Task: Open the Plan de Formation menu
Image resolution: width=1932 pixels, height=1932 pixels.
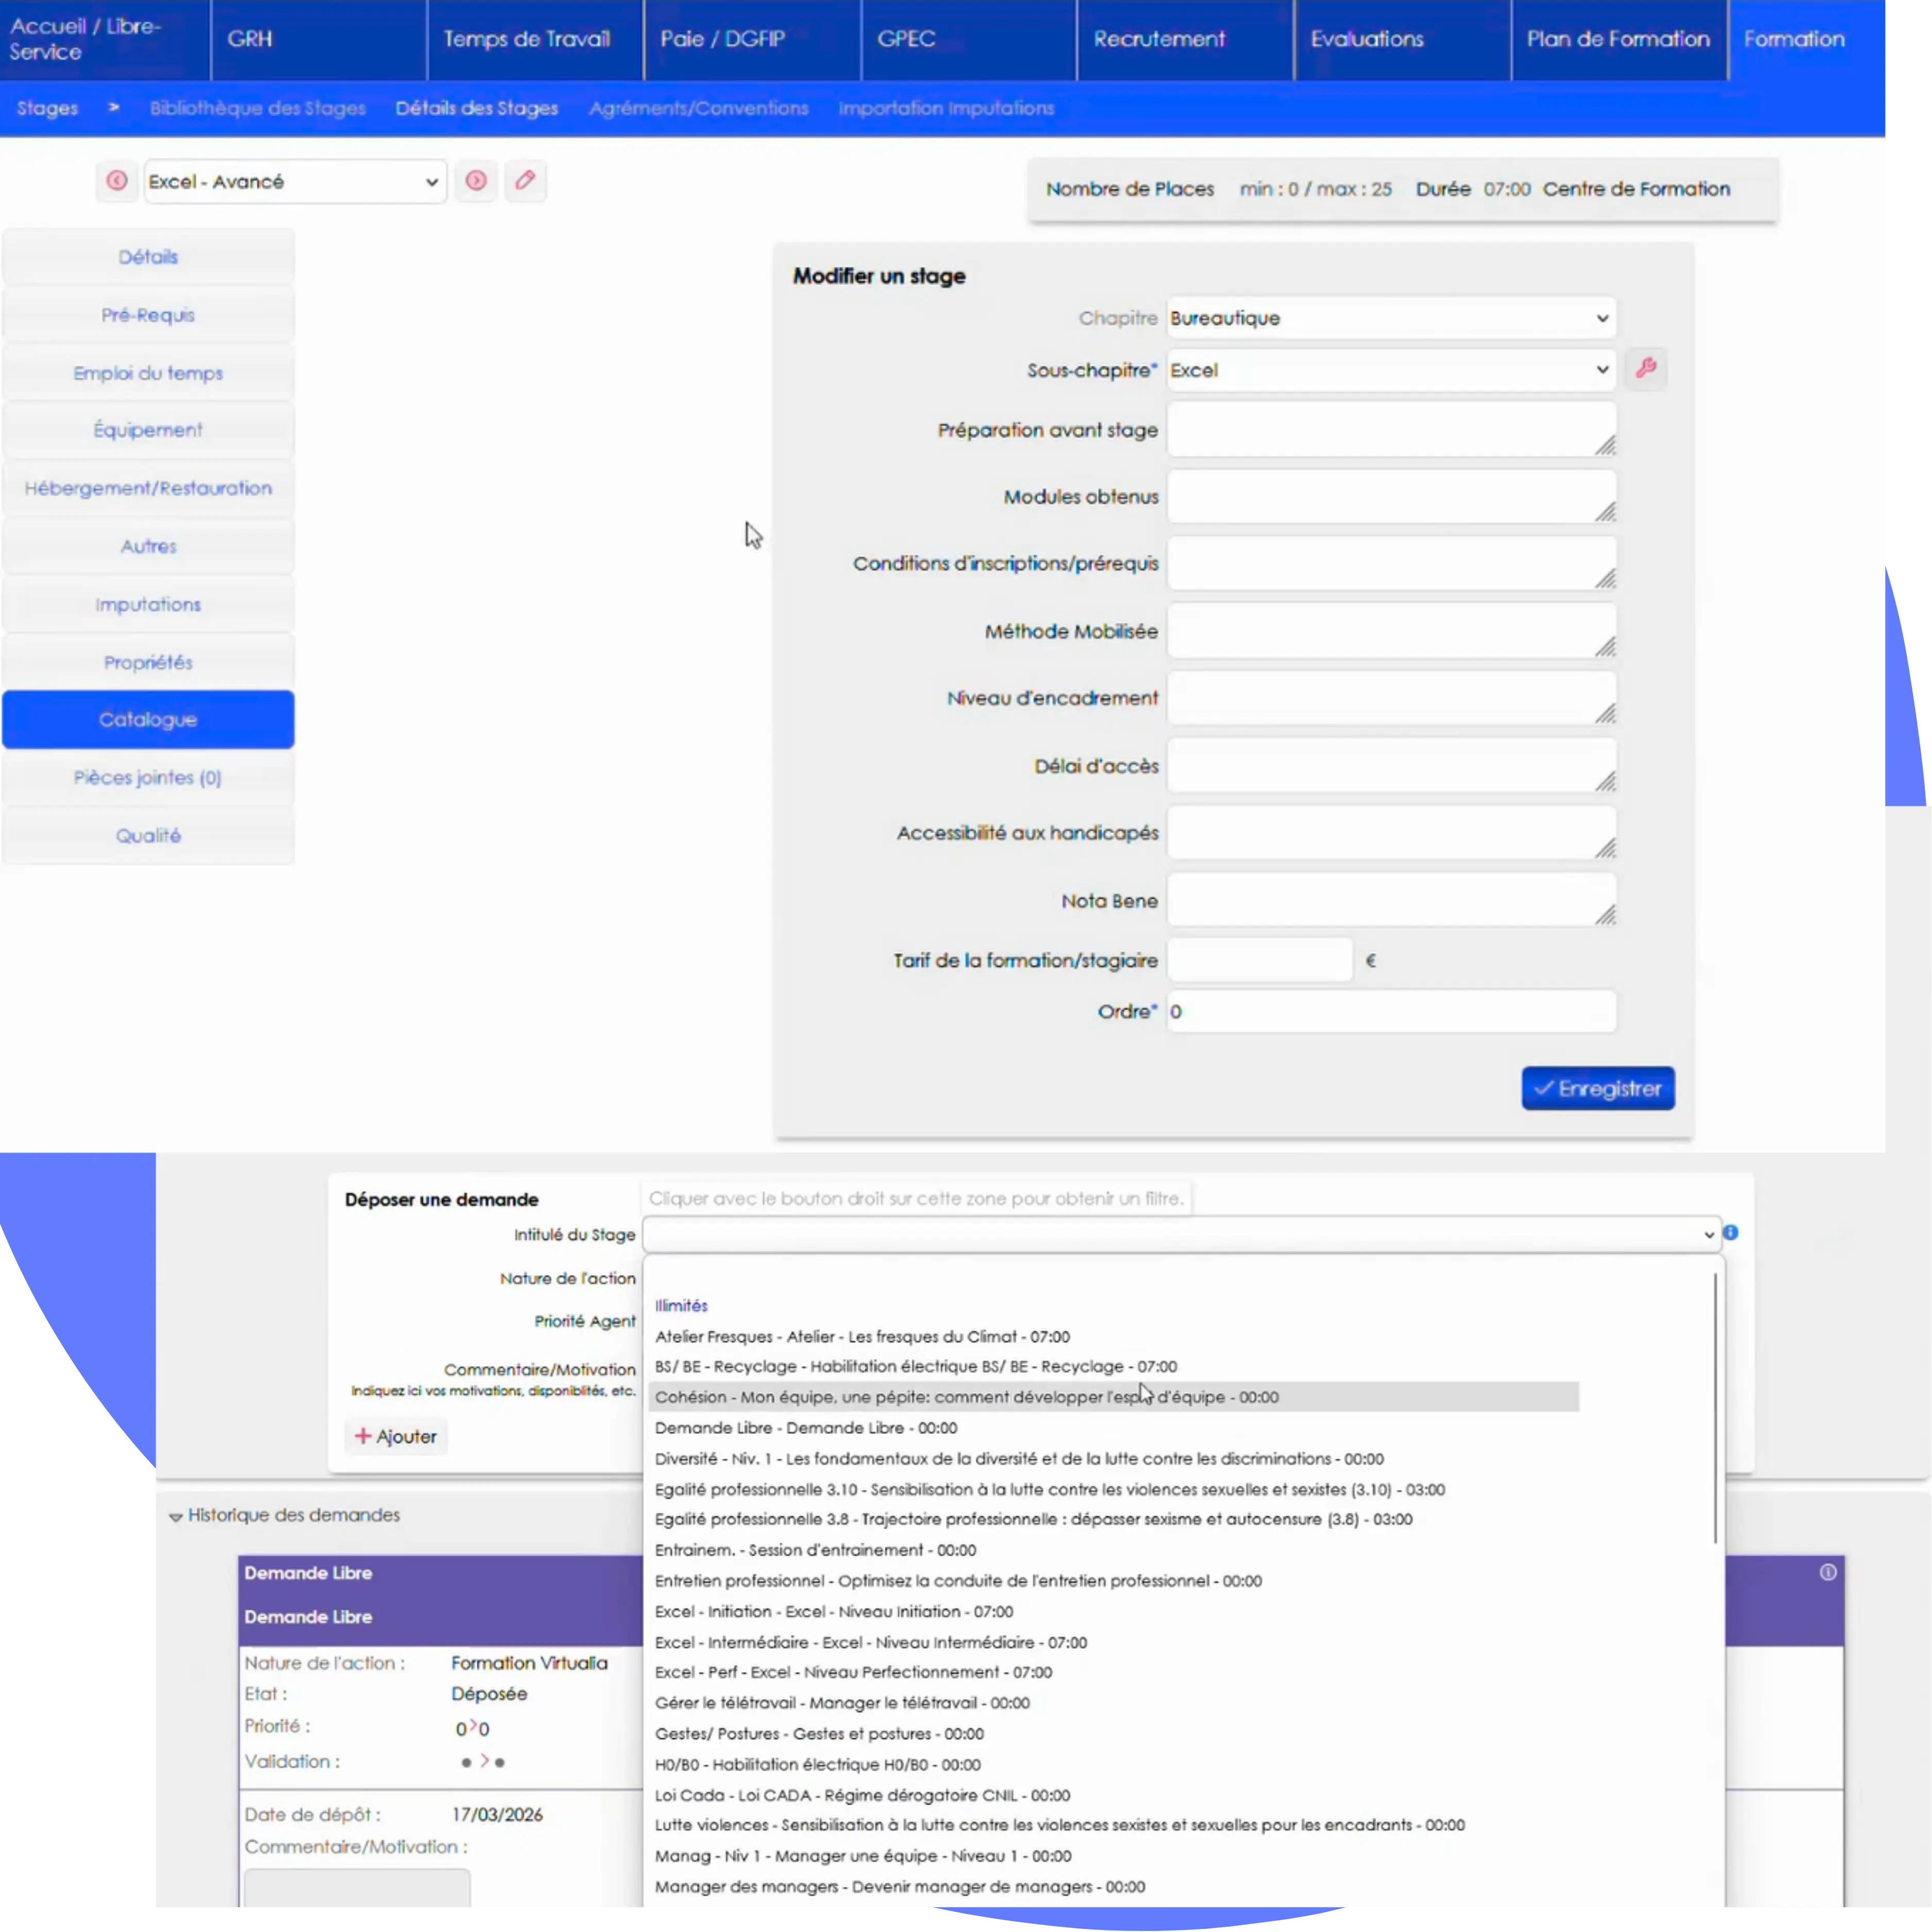Action: click(1619, 40)
